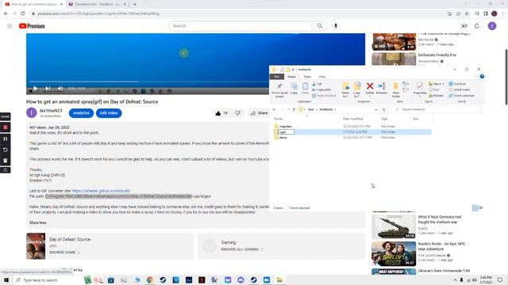Open the YouTube account avatar menu

492,26
